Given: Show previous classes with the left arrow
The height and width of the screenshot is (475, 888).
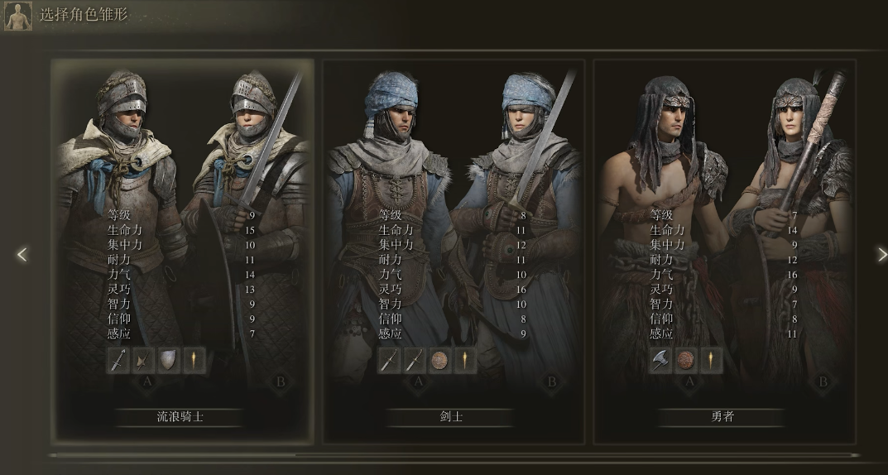Looking at the screenshot, I should [22, 255].
